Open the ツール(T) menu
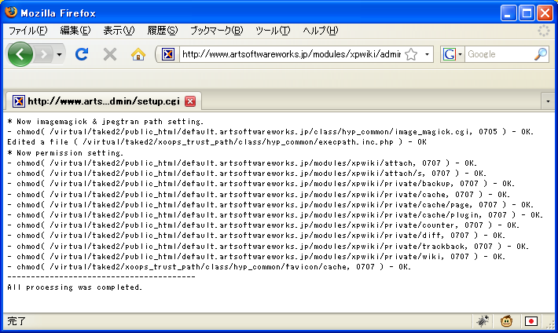The image size is (558, 333). 273,31
